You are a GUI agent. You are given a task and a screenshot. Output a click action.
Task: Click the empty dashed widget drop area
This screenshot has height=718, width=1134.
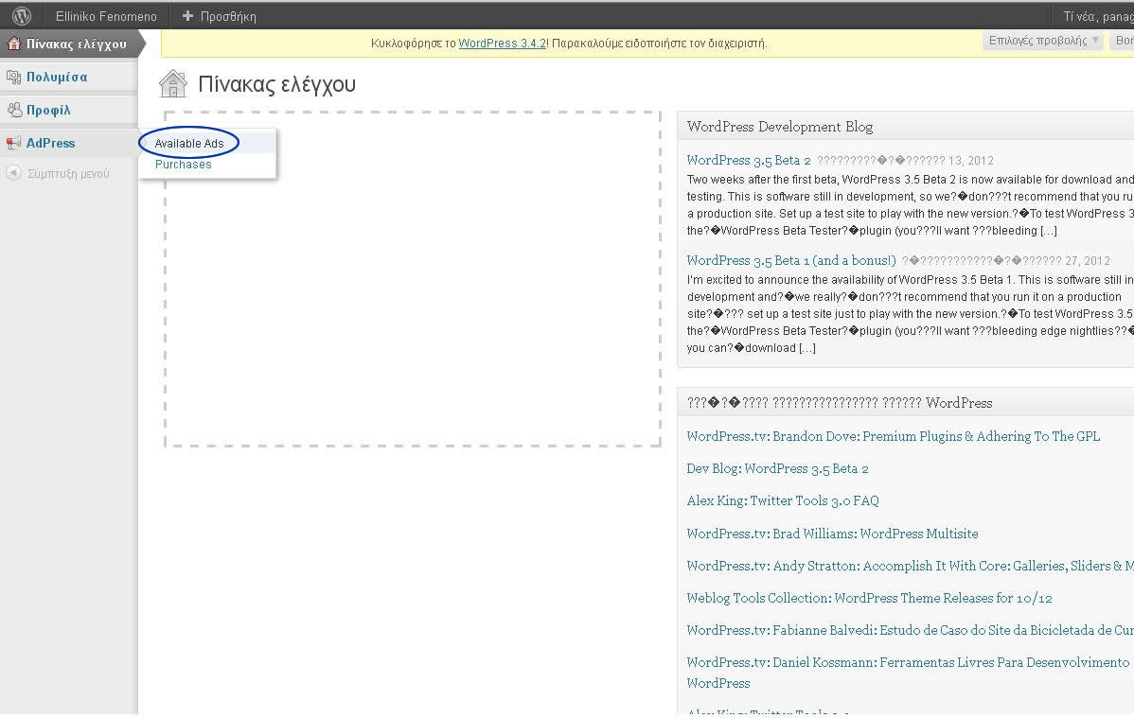coord(413,303)
